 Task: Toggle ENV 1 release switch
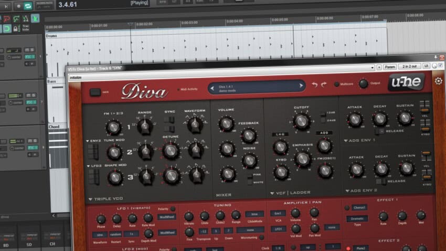tap(380, 131)
